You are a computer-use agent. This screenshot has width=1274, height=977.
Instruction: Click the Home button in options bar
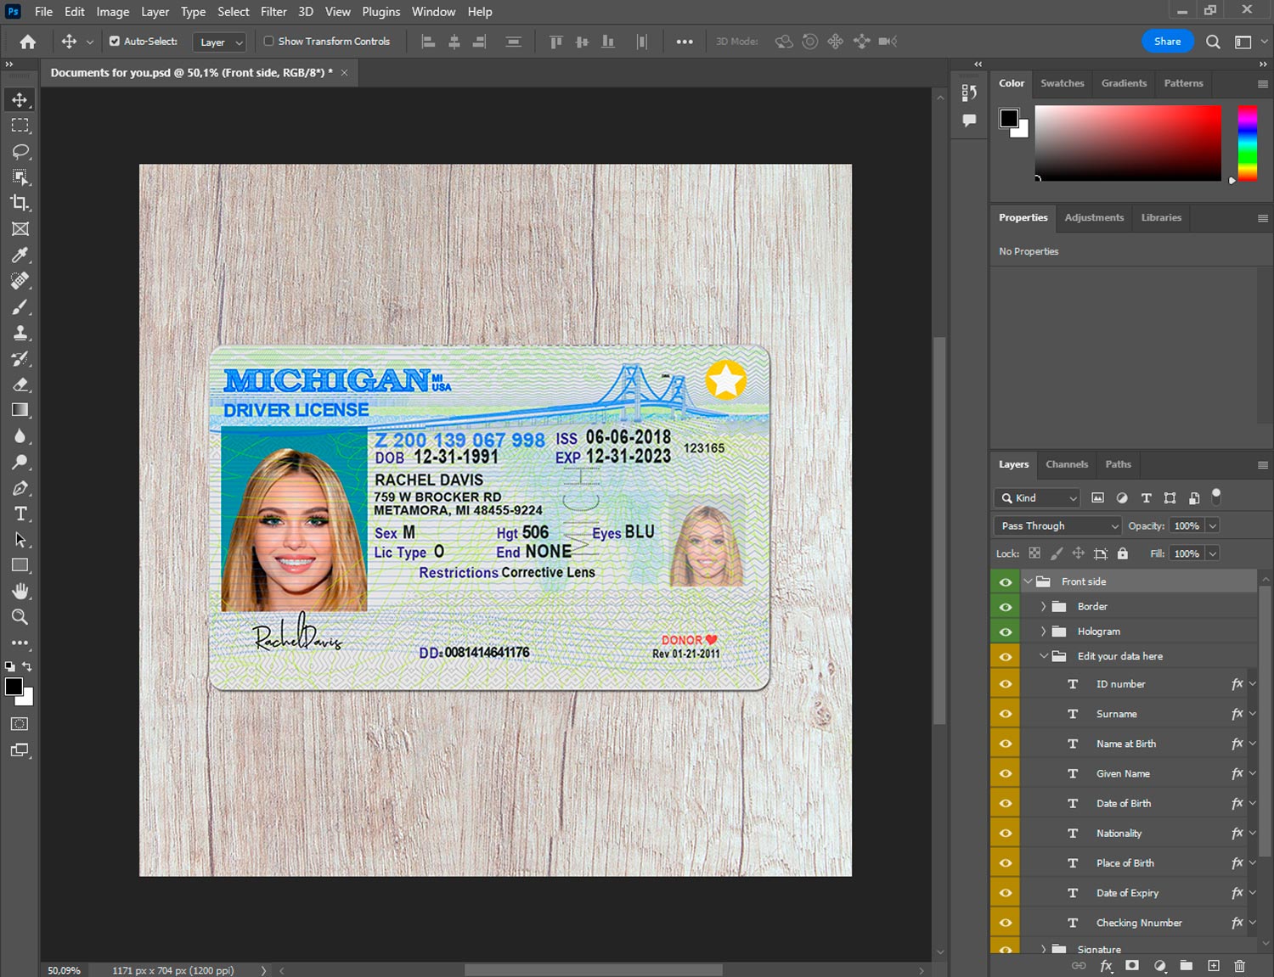(x=28, y=42)
